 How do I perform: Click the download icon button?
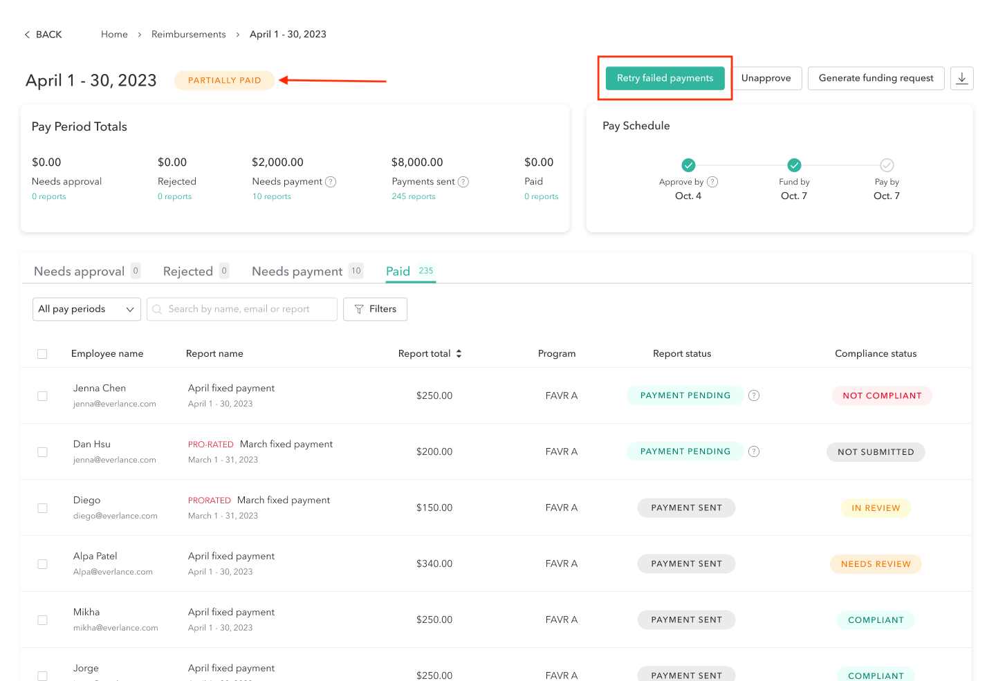click(x=961, y=78)
